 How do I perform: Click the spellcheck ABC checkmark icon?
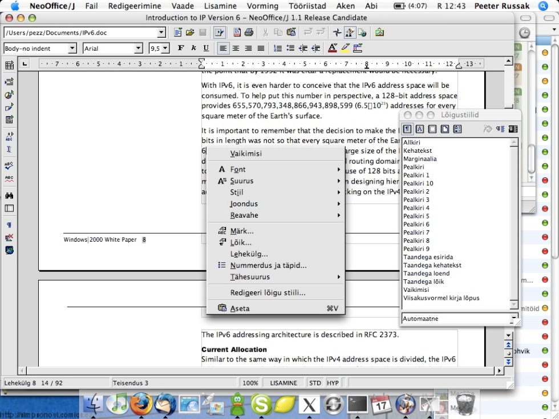click(9, 165)
